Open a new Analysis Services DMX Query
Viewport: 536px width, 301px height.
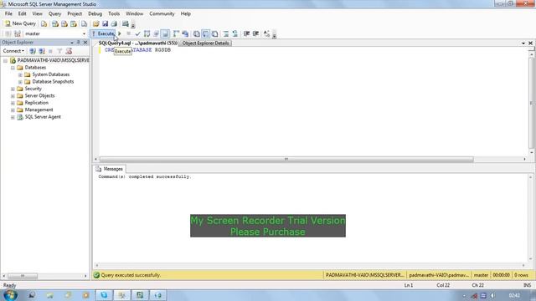64,23
